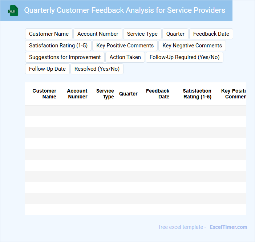Click Key Positive Comments tag
Screen dimensions: 255x242
[125, 46]
